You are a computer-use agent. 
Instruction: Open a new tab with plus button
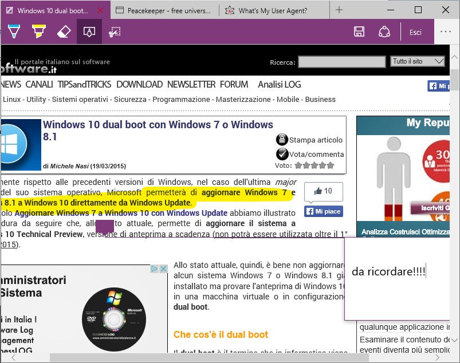pyautogui.click(x=339, y=10)
